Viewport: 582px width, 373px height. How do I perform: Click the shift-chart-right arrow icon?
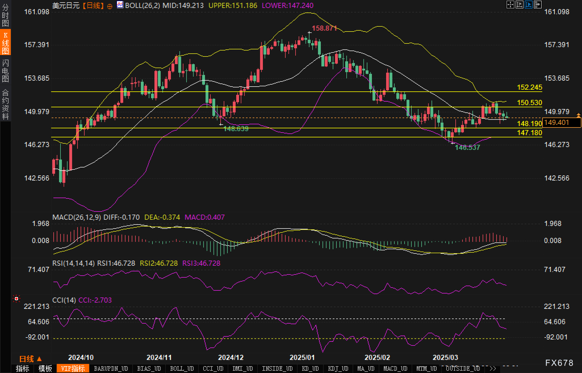point(537,5)
